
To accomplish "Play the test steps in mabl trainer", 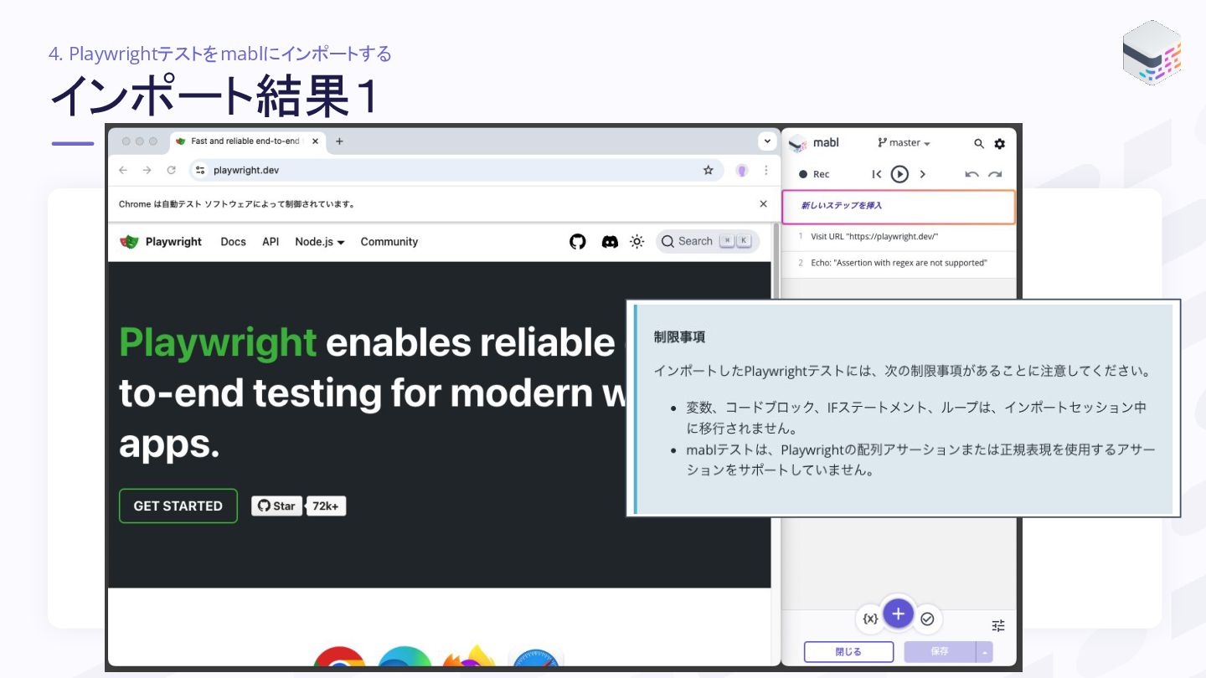I will [x=899, y=174].
